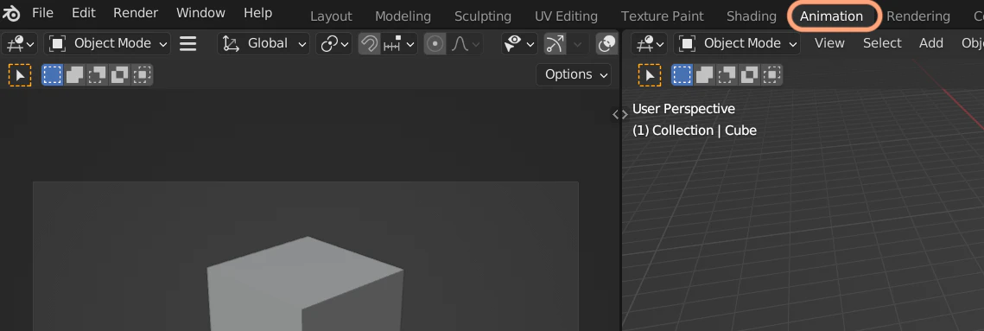The image size is (984, 331).
Task: Set left viewport selection mode to Intersect
Action: tap(142, 75)
